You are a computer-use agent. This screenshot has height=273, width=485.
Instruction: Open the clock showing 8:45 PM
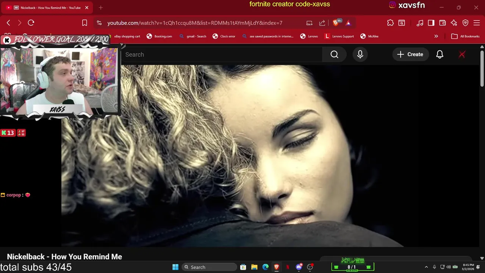pyautogui.click(x=468, y=267)
